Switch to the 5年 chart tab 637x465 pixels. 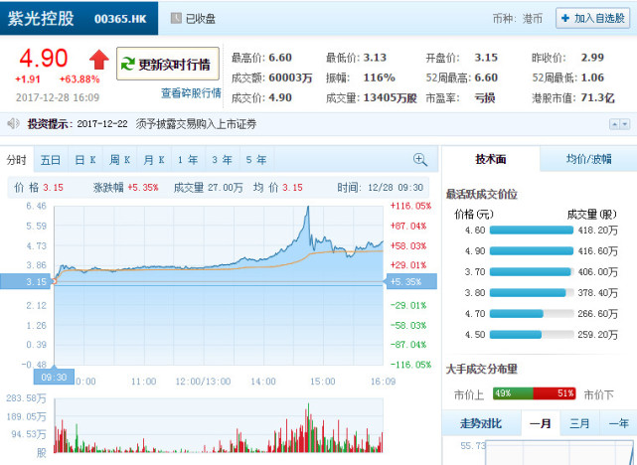pos(256,160)
